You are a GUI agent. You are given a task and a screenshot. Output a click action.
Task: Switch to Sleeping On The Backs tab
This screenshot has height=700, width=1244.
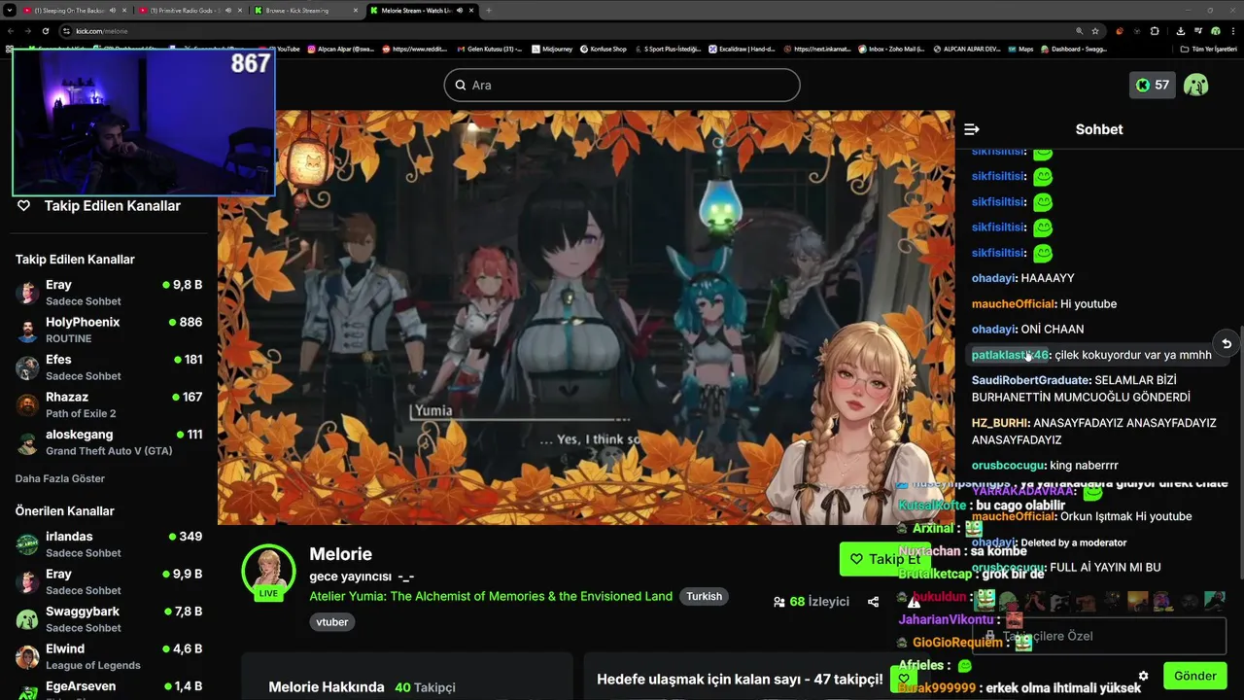click(73, 10)
